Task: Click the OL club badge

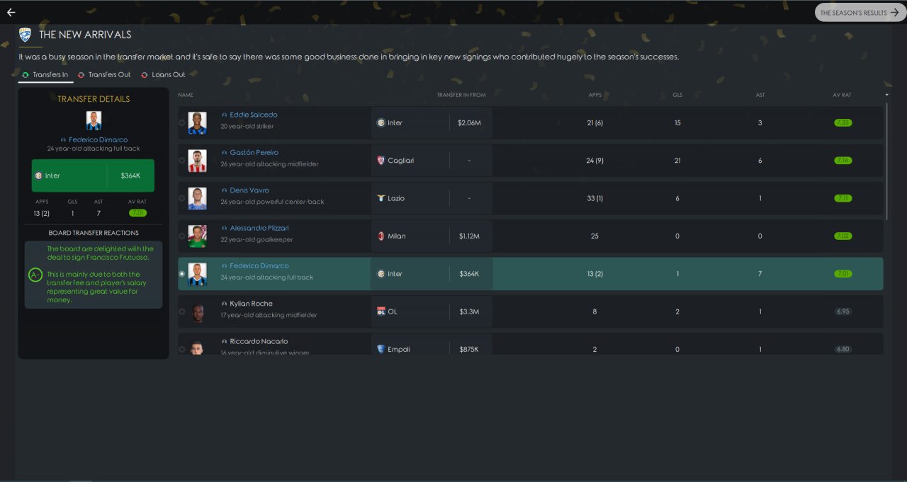Action: 381,311
